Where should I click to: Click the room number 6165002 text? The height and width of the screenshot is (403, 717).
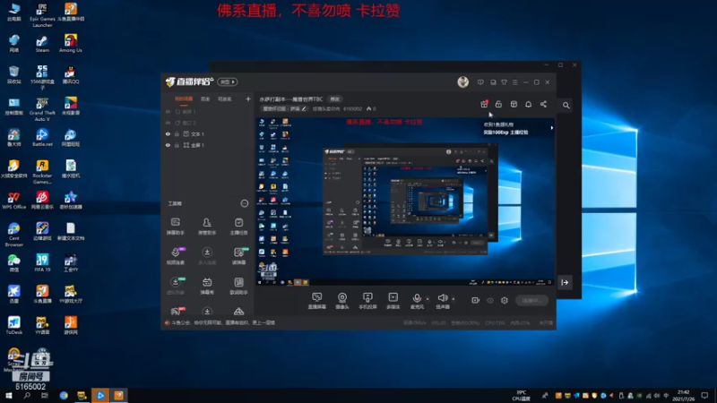click(x=352, y=108)
